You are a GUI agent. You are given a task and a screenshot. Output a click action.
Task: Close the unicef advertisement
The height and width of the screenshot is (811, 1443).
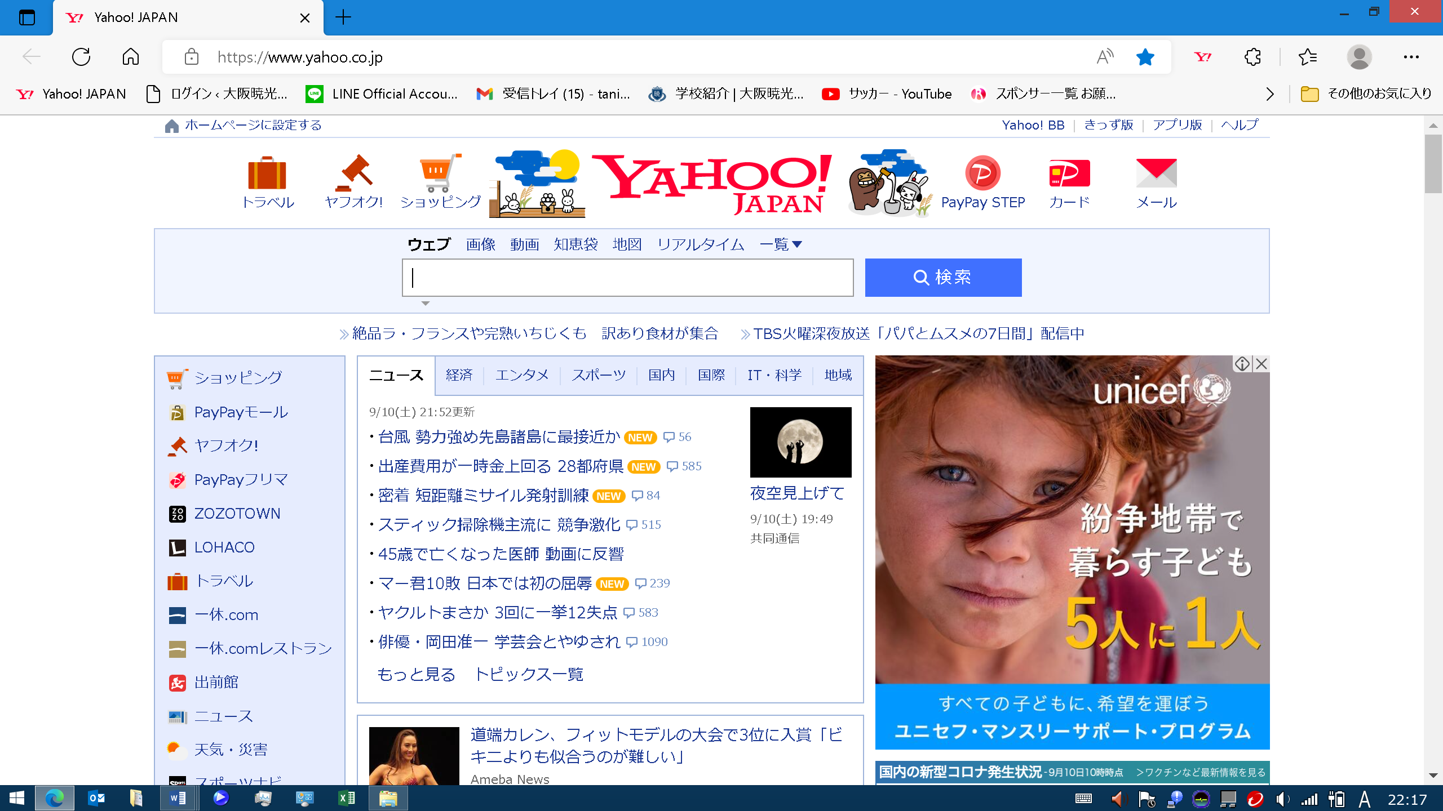1261,364
